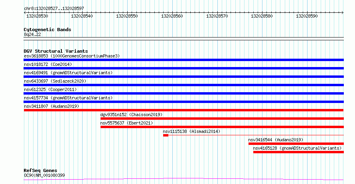This screenshot has width=355, height=184.
Task: Click the left arrowhead of the ruler
Action: click(25, 13)
